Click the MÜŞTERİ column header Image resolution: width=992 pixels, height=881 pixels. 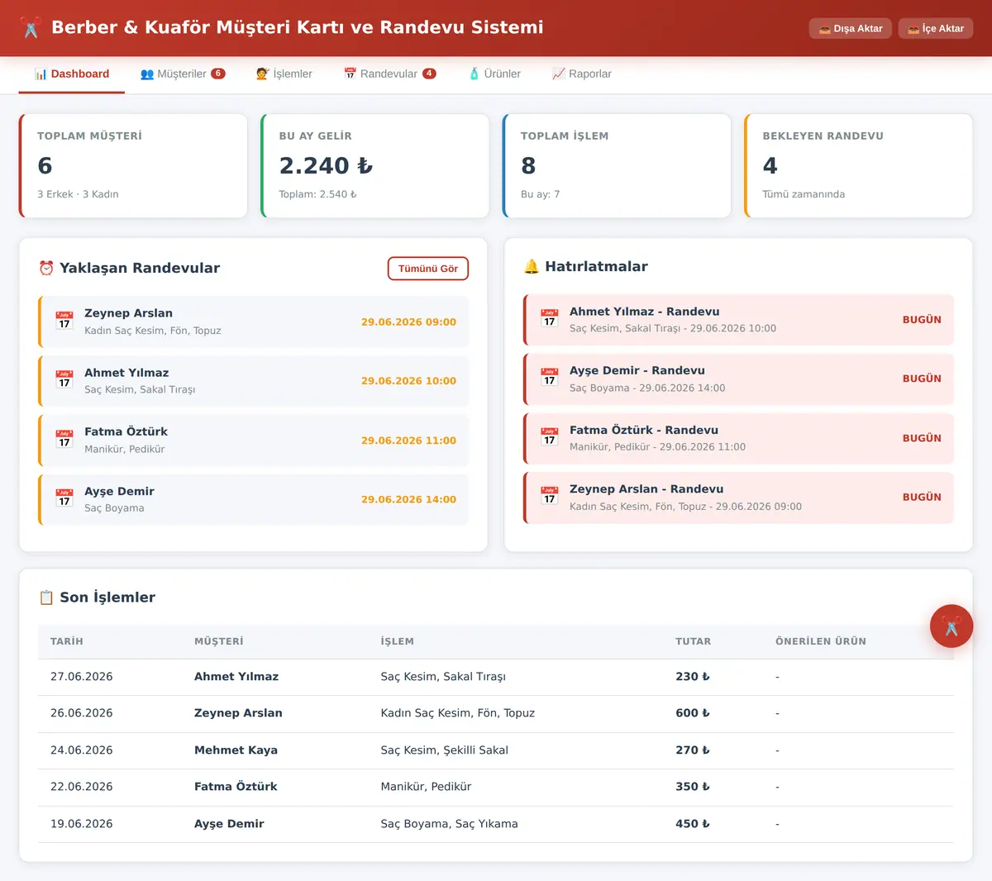tap(219, 641)
